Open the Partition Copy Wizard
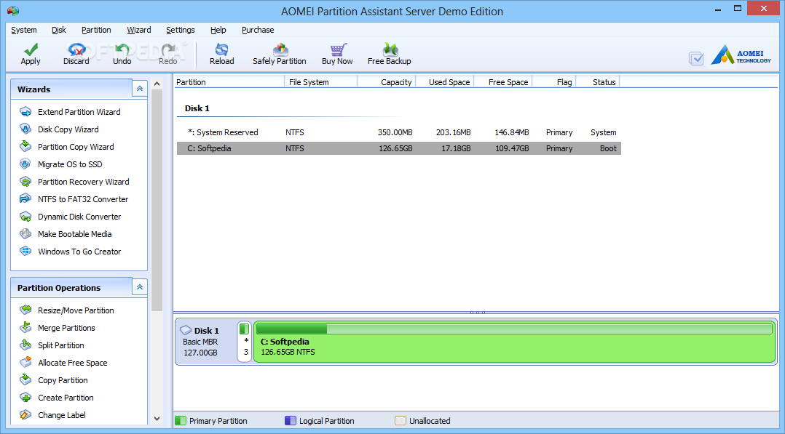Viewport: 785px width, 434px height. point(76,147)
